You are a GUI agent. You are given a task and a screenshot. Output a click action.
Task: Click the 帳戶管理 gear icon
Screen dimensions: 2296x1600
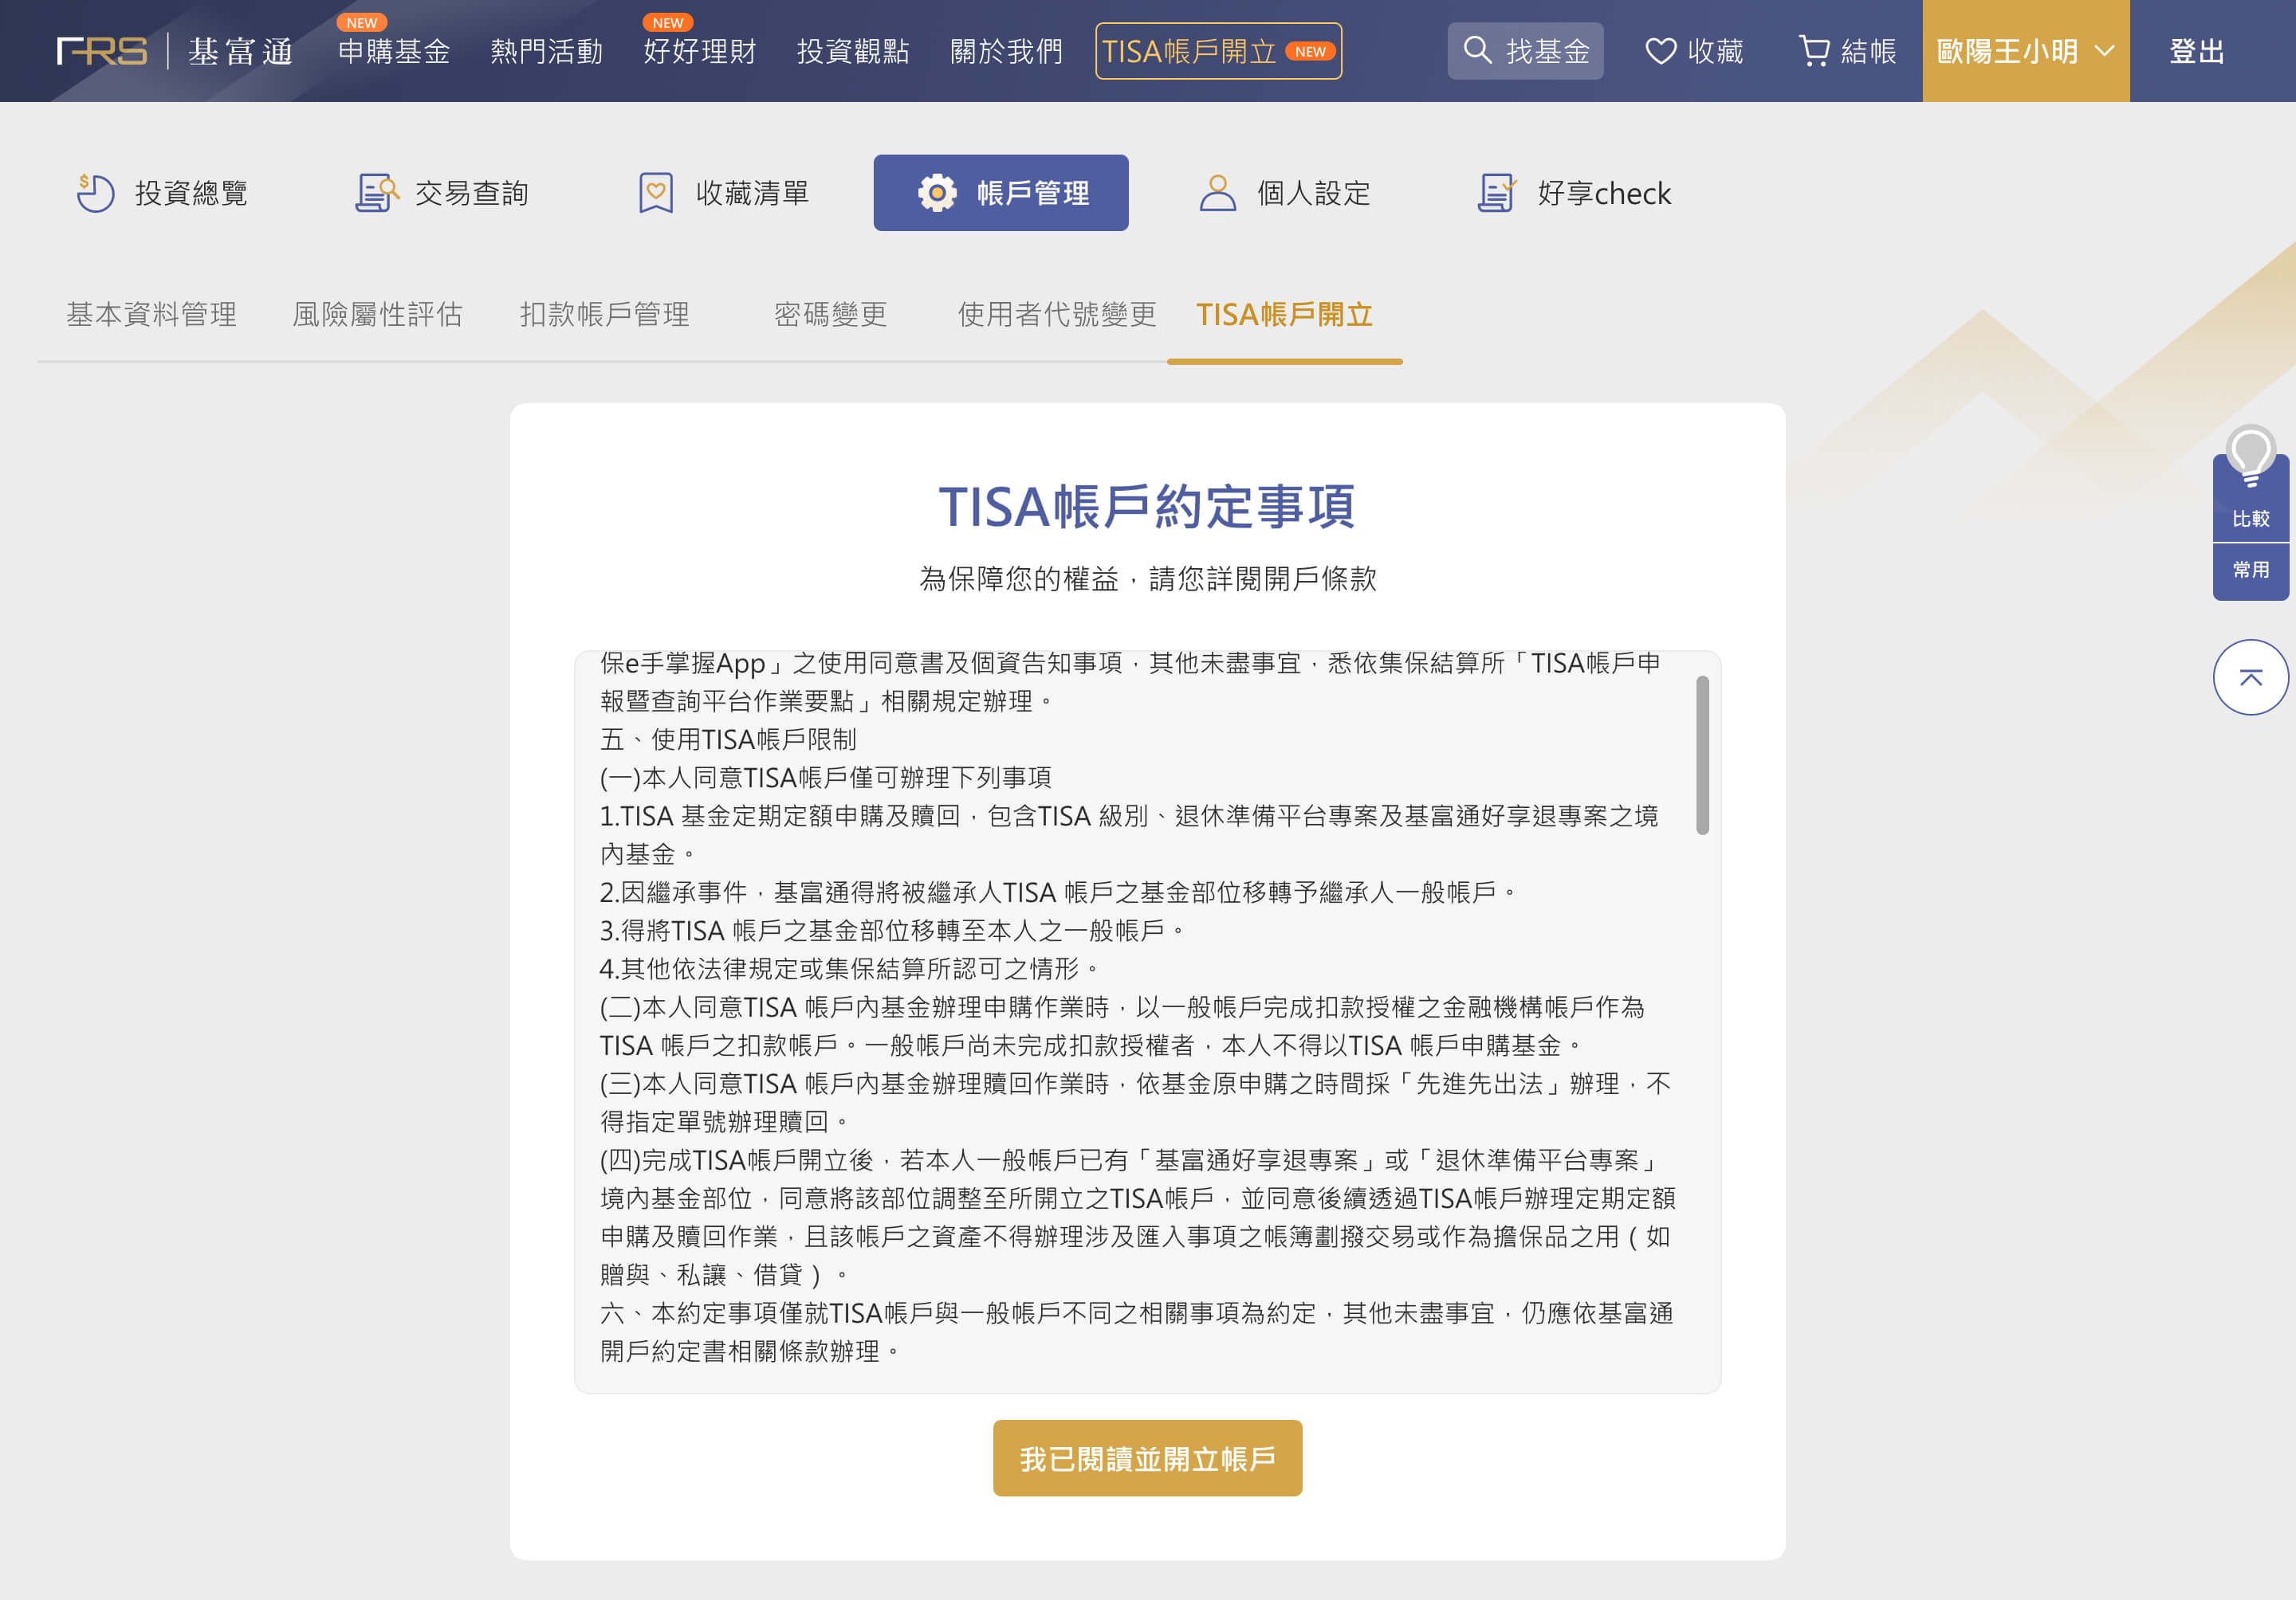[937, 193]
